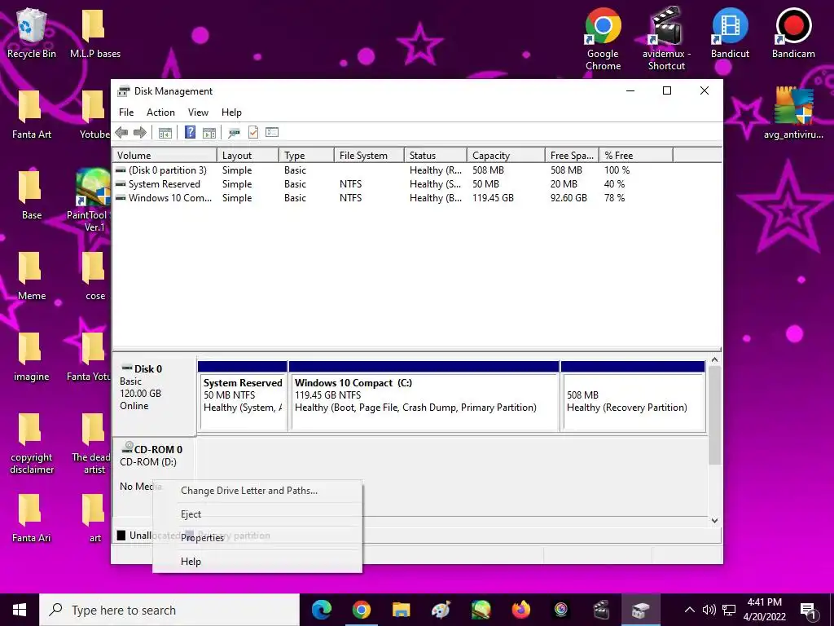This screenshot has width=834, height=626.
Task: Click the 119.45 GB capacity cell
Action: [x=493, y=198]
